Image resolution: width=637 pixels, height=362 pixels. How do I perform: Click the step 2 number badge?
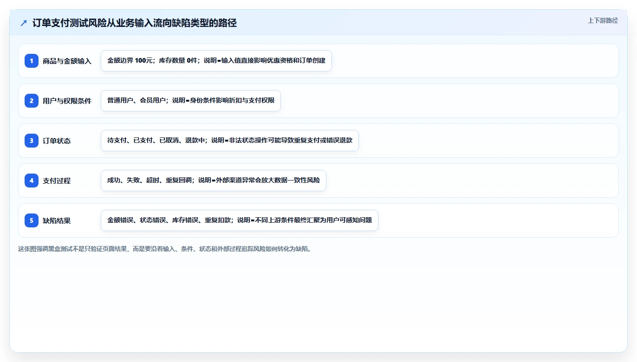coord(32,101)
